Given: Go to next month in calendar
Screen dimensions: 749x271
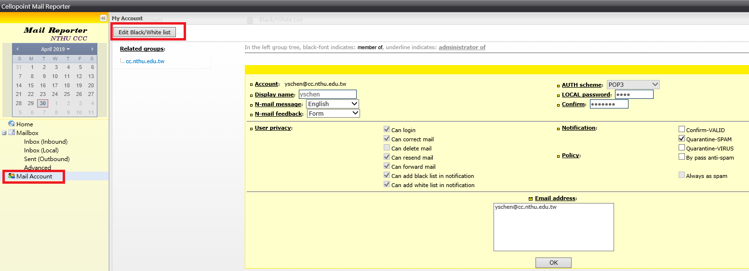Looking at the screenshot, I should coord(92,49).
